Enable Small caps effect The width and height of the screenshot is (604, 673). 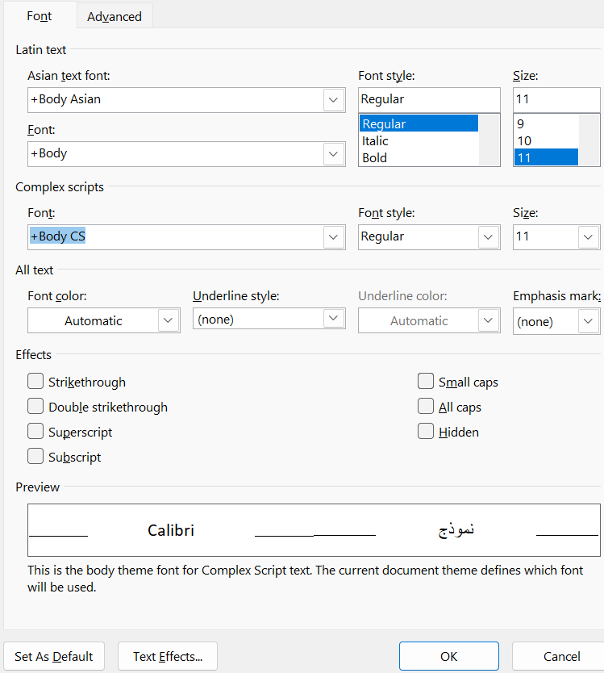(426, 381)
